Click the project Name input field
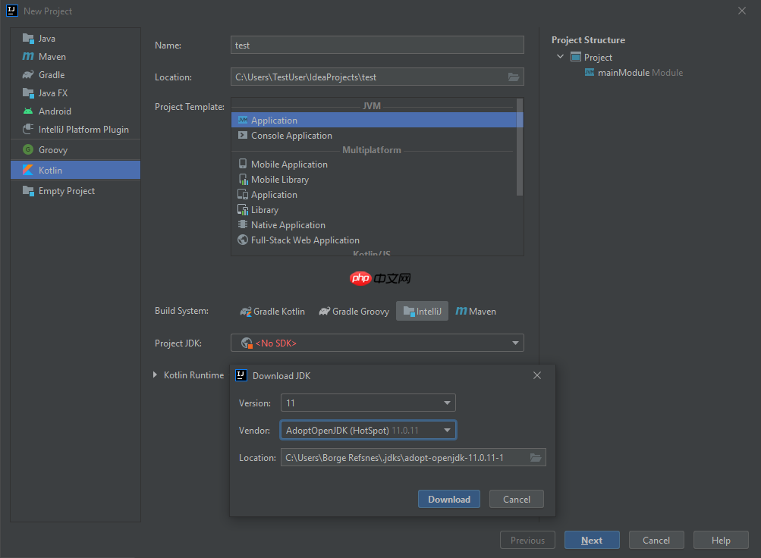 pyautogui.click(x=377, y=45)
